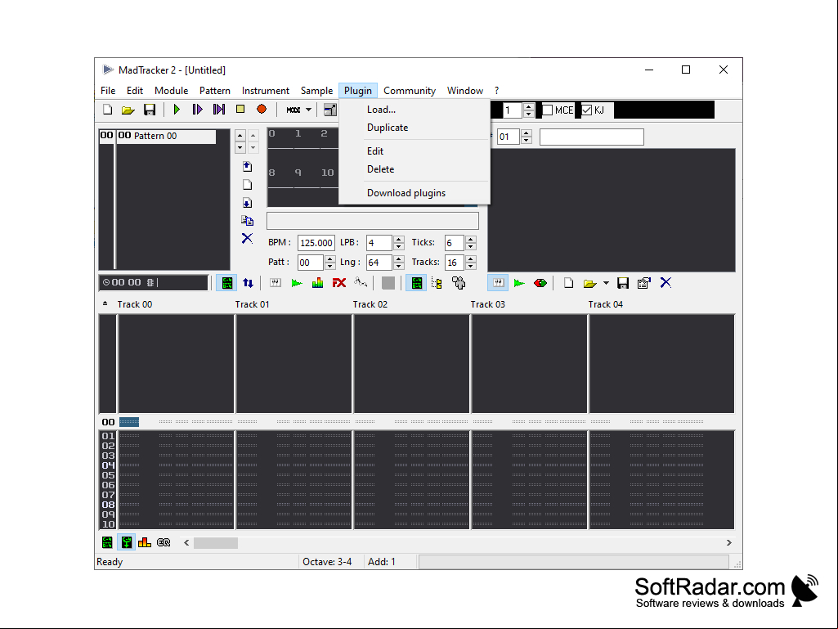838x629 pixels.
Task: Create a new instrument with the blank page icon
Action: pyautogui.click(x=569, y=283)
